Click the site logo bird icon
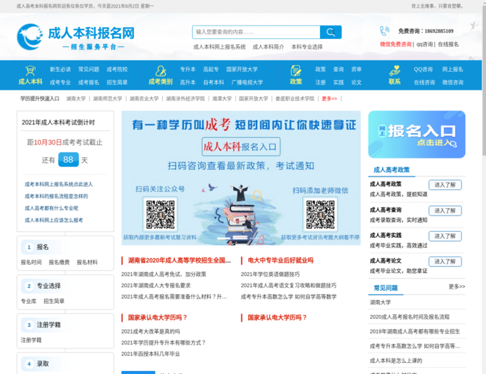This screenshot has height=374, width=486. (30, 37)
